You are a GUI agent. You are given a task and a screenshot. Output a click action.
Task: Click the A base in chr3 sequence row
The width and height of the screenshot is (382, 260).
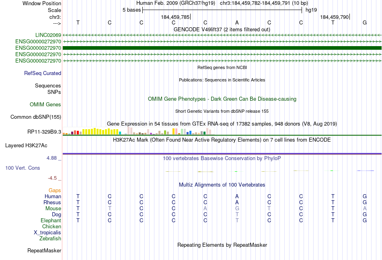pos(237,22)
